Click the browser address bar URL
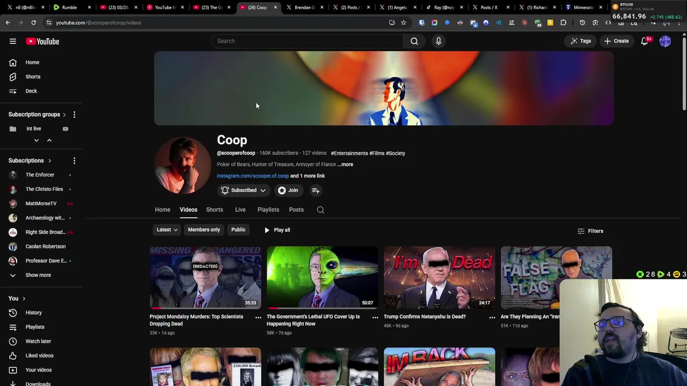Image resolution: width=687 pixels, height=386 pixels. point(98,23)
